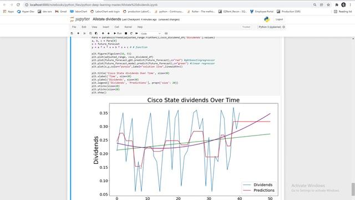Click the Jupyter logo
355x200 pixels.
pyautogui.click(x=80, y=19)
